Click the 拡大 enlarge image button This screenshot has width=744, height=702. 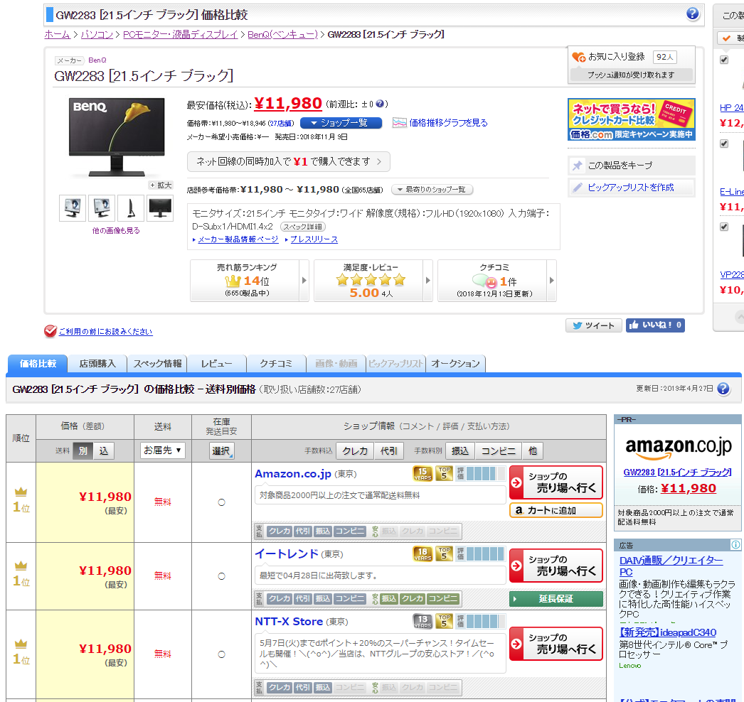pos(160,185)
